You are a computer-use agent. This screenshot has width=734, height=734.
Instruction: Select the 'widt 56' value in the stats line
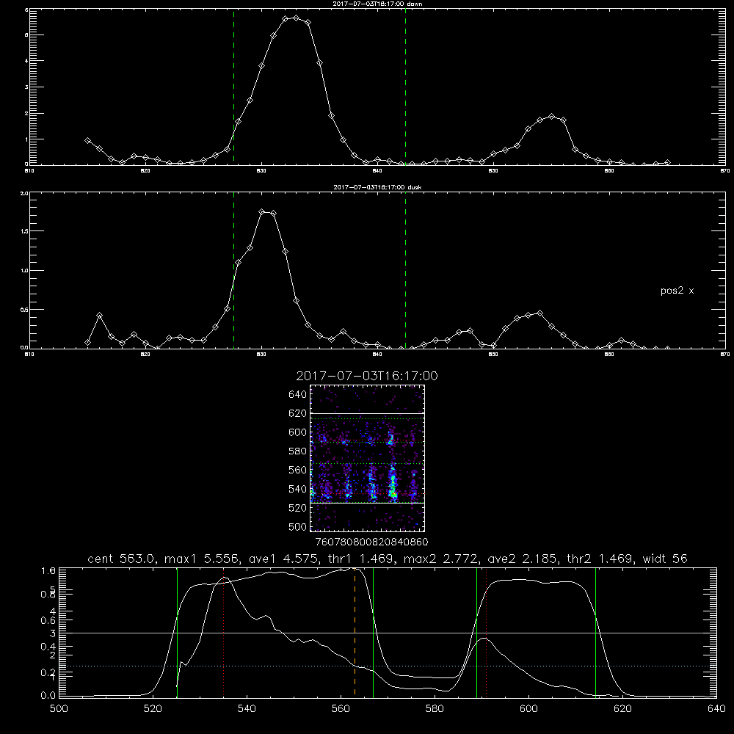665,559
